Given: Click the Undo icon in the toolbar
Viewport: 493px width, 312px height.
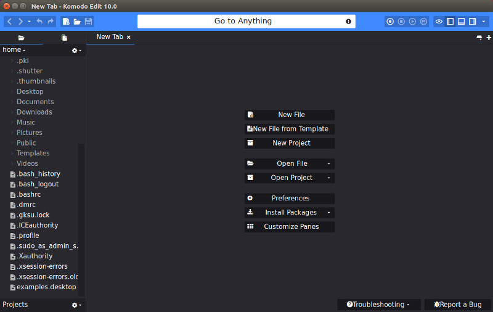Looking at the screenshot, I should coord(39,22).
